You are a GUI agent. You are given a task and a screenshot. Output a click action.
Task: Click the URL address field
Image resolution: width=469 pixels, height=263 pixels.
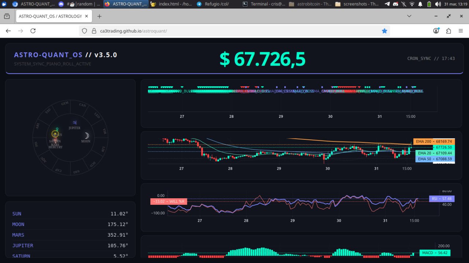click(234, 31)
